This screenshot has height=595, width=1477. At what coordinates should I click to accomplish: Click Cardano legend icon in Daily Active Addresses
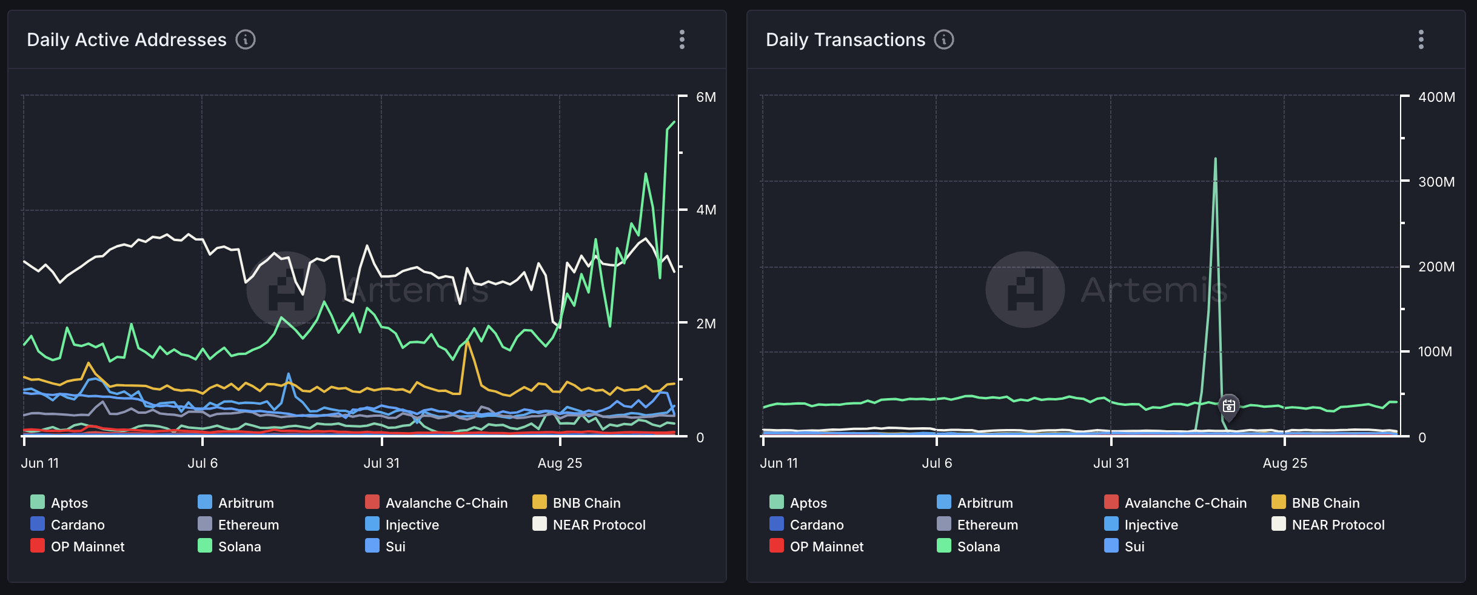coord(38,524)
